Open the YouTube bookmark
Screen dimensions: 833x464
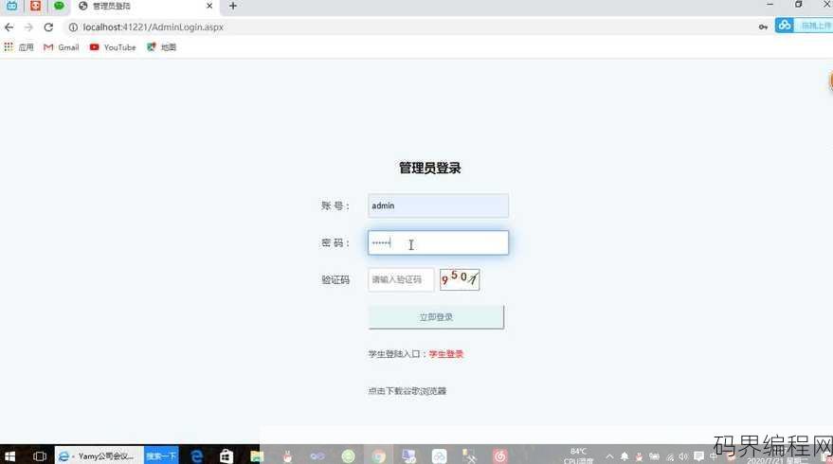(113, 47)
